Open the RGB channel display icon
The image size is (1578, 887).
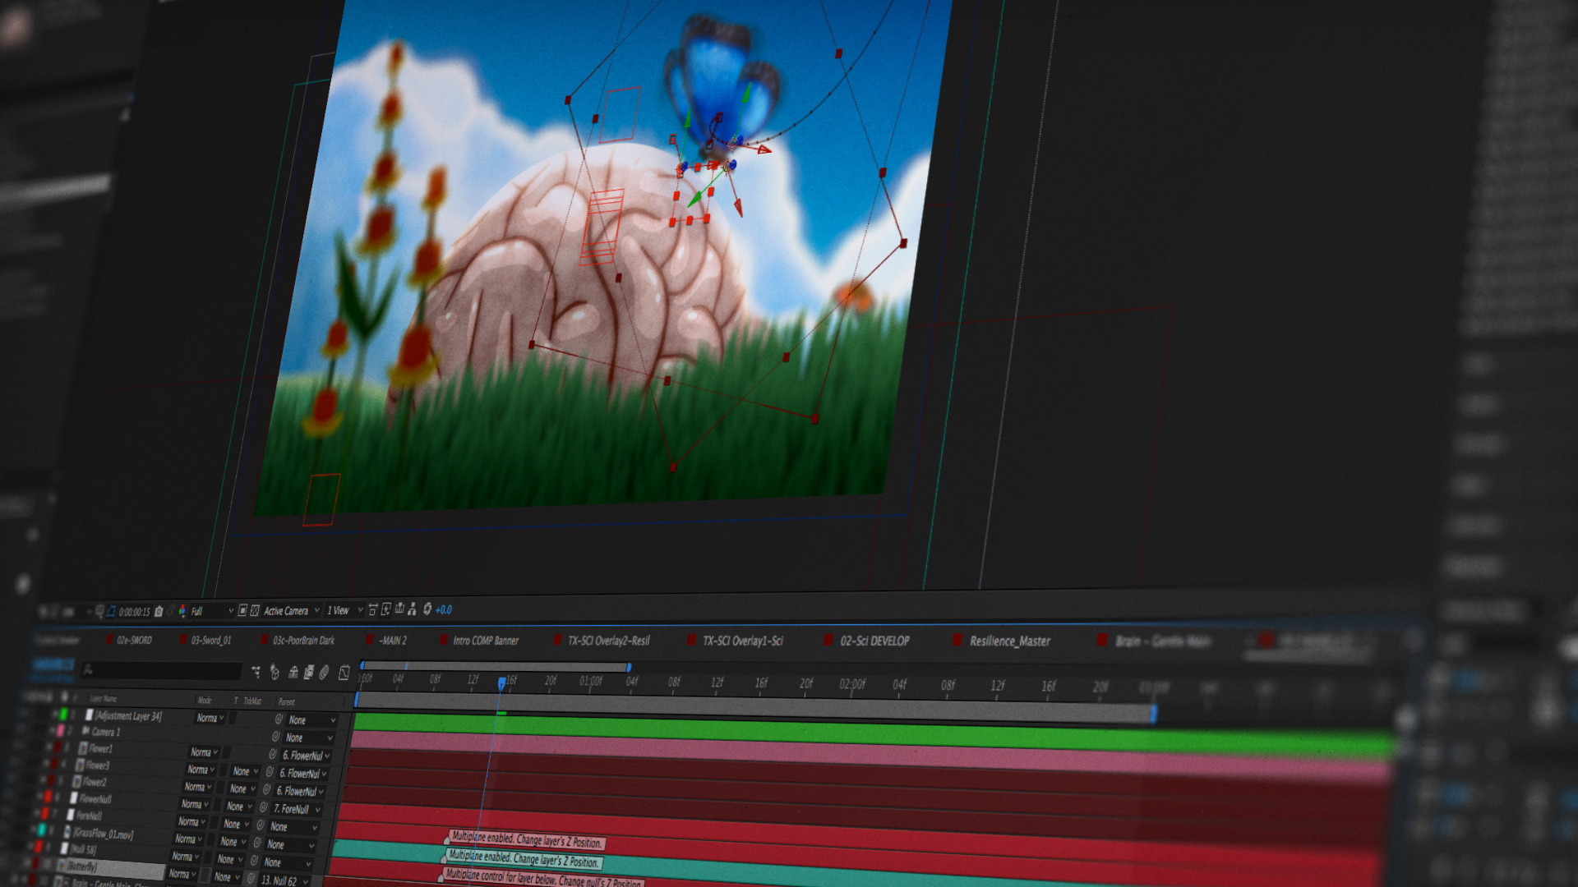(x=182, y=611)
